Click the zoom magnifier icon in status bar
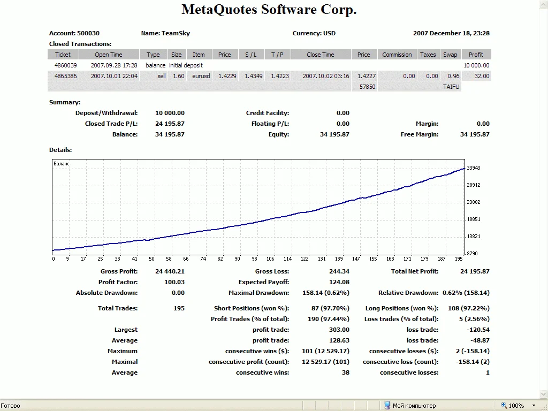Screen dimensions: 548x411 (x=504, y=405)
